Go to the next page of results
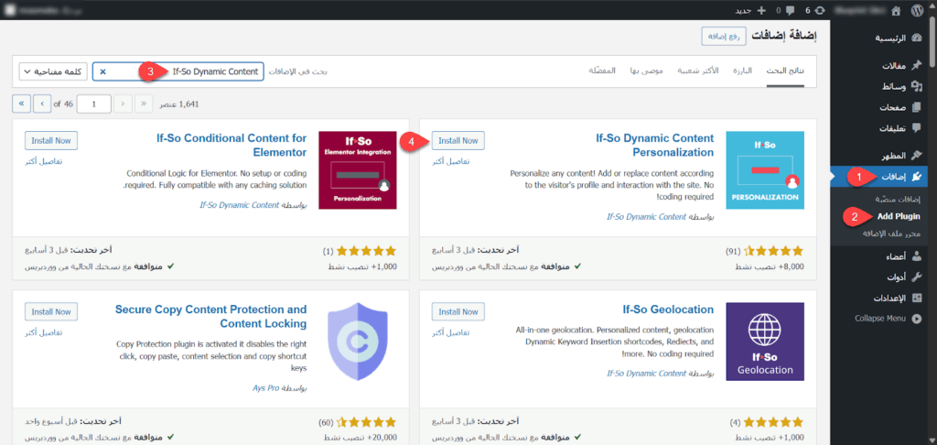This screenshot has width=937, height=445. (x=41, y=104)
